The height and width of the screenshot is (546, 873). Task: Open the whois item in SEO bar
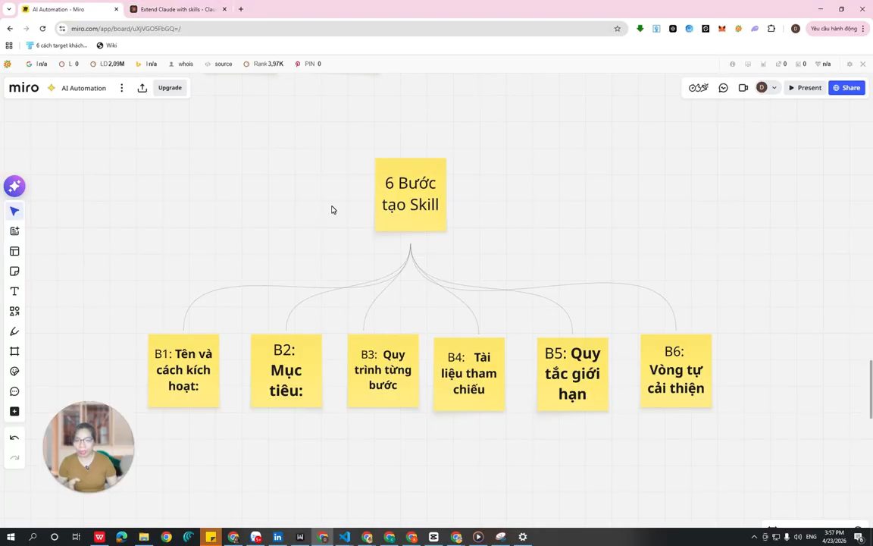[181, 64]
